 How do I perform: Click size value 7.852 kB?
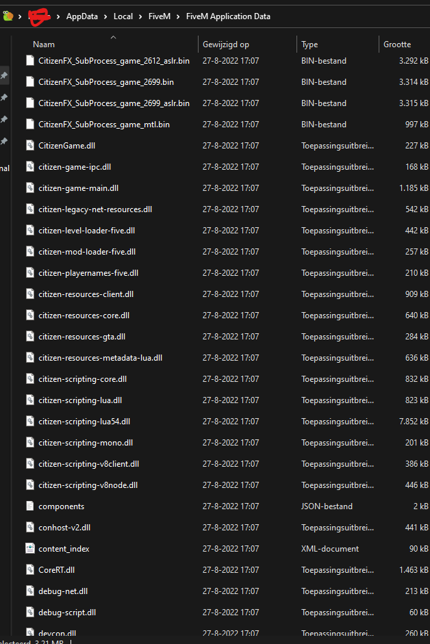[x=414, y=422]
